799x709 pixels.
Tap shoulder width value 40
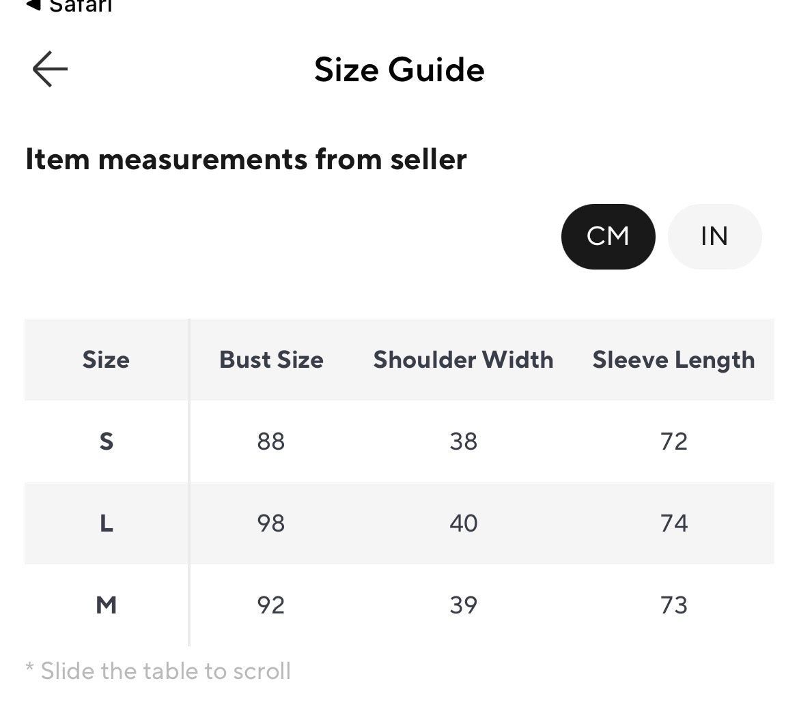[463, 523]
